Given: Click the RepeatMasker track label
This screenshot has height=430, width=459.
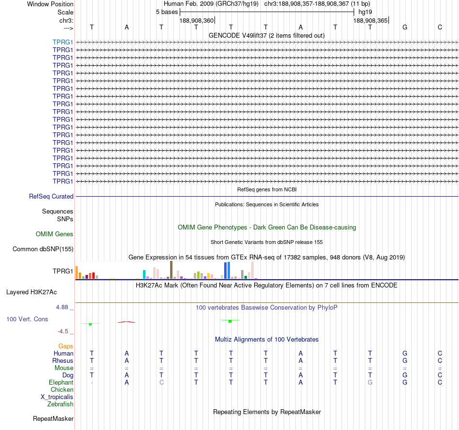Looking at the screenshot, I should pyautogui.click(x=53, y=418).
